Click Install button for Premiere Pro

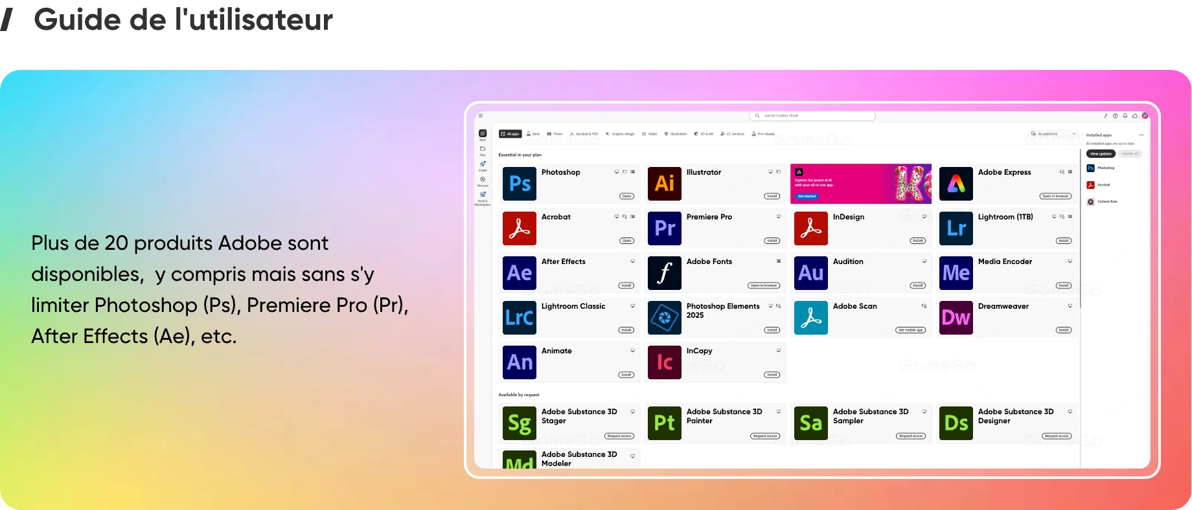click(772, 241)
